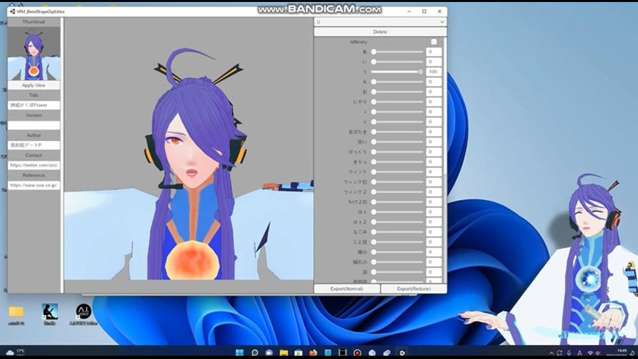This screenshot has height=359, width=638.
Task: Click the はぅ2 slider handle
Action: 373,222
